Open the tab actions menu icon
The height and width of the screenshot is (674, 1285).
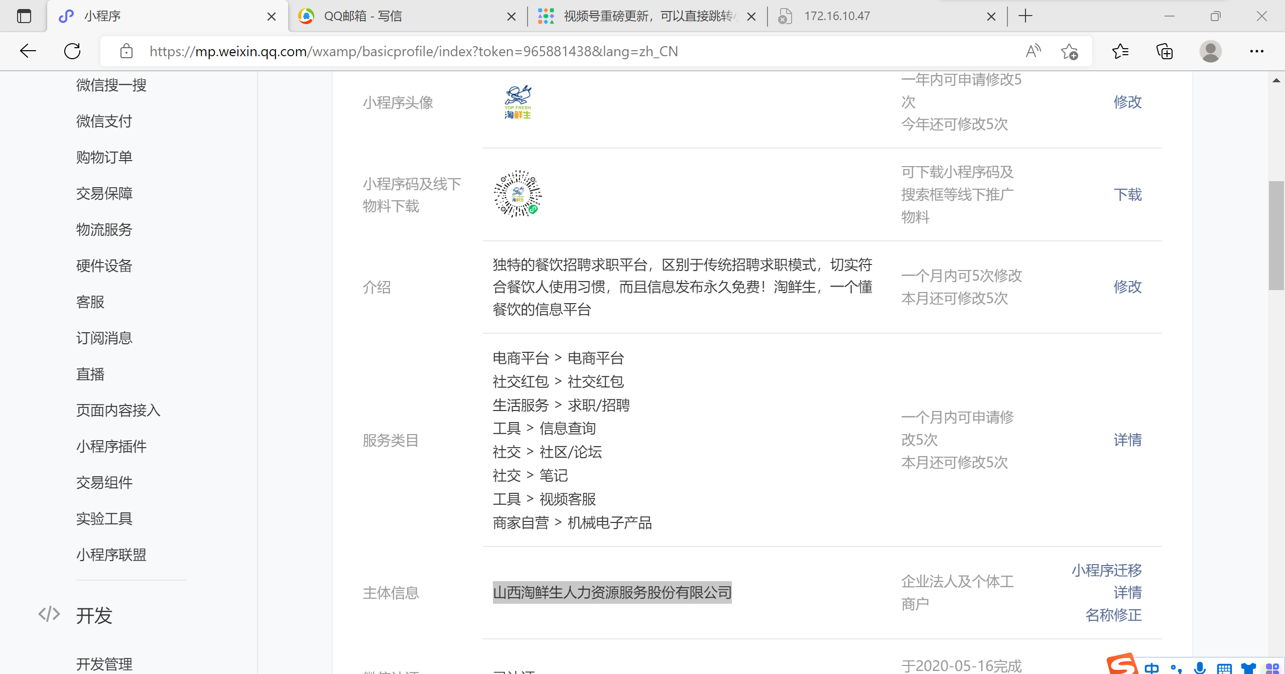point(24,16)
